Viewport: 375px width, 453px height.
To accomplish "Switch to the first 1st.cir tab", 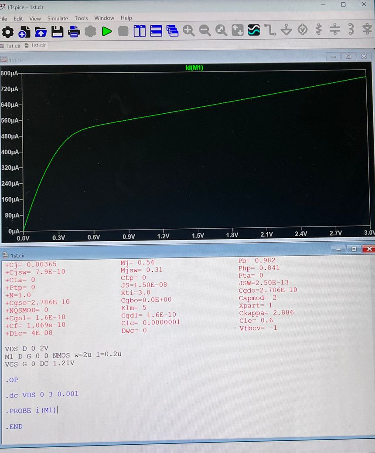I will click(10, 46).
